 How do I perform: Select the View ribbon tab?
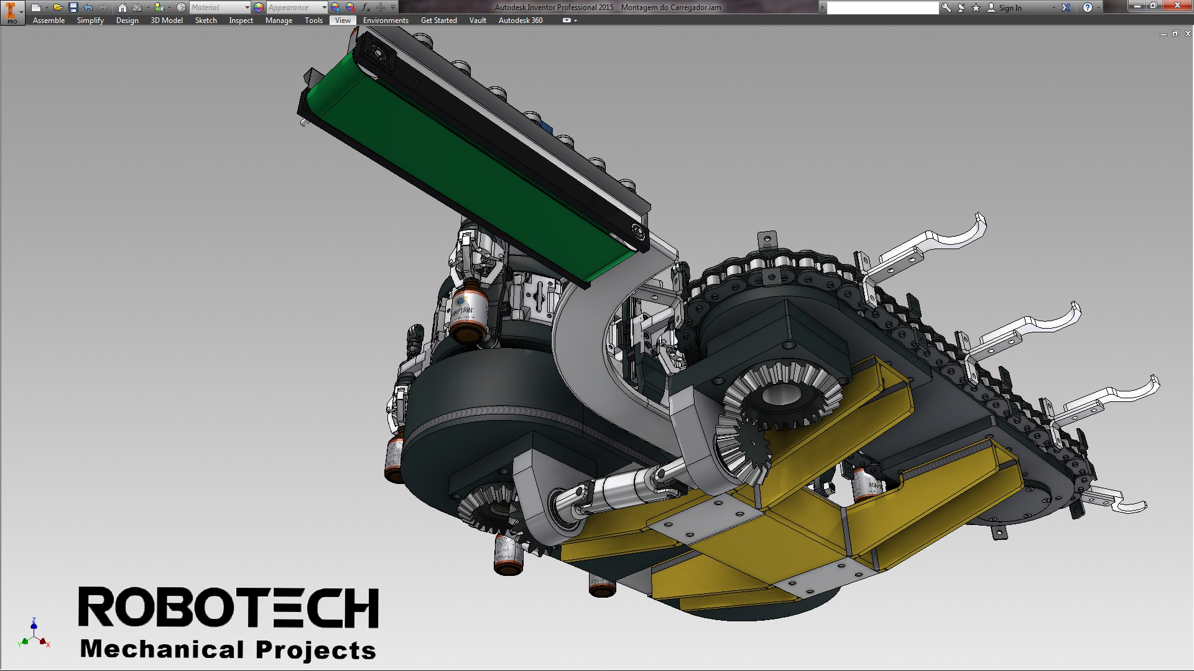343,21
